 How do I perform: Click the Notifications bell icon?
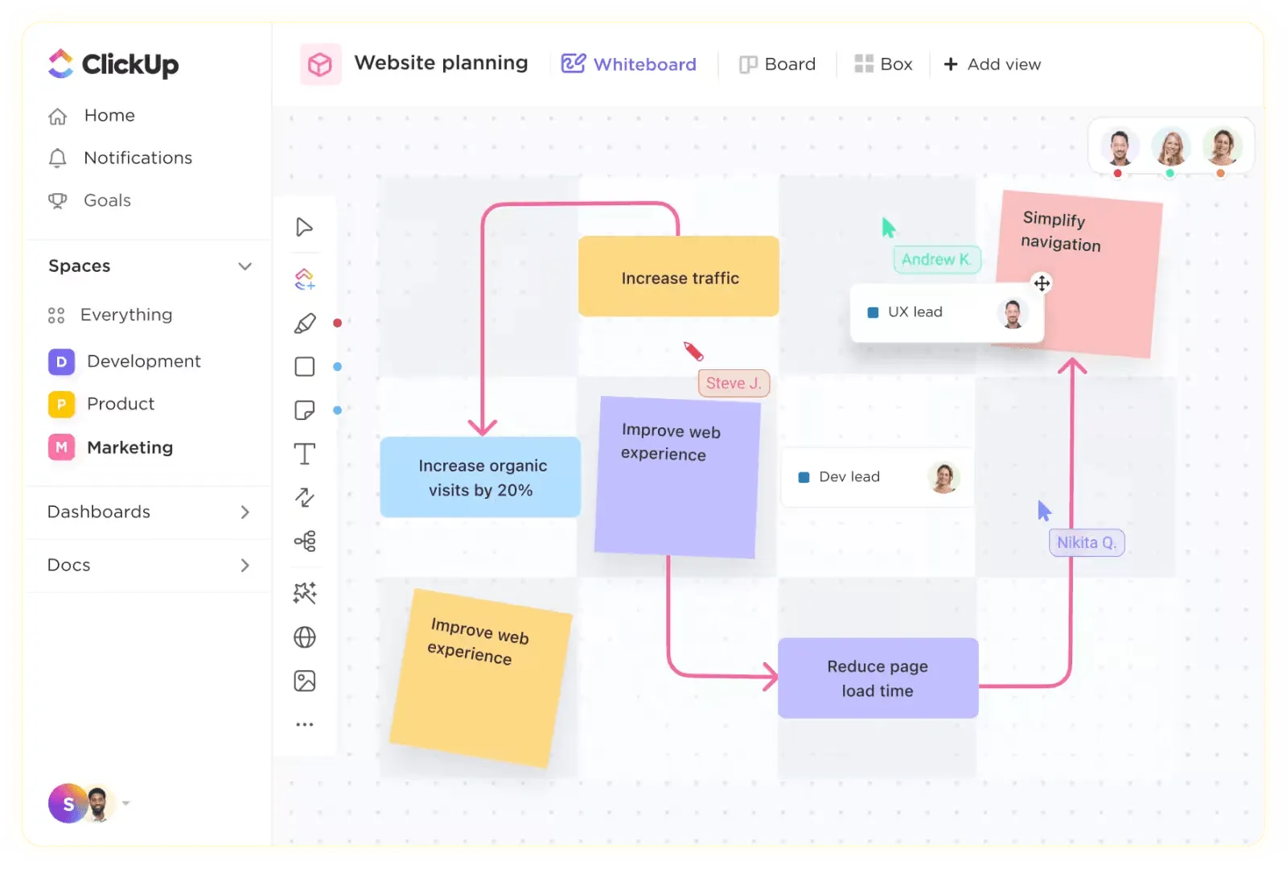pos(58,159)
